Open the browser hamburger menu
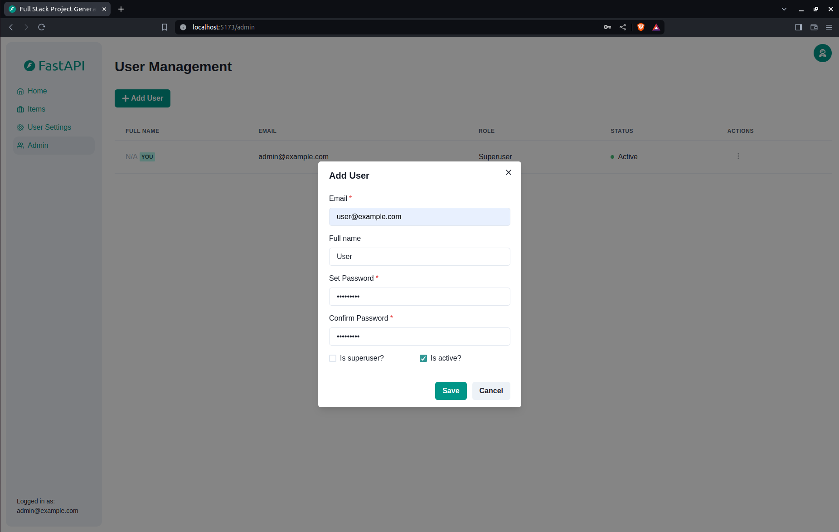The image size is (839, 532). pos(829,27)
